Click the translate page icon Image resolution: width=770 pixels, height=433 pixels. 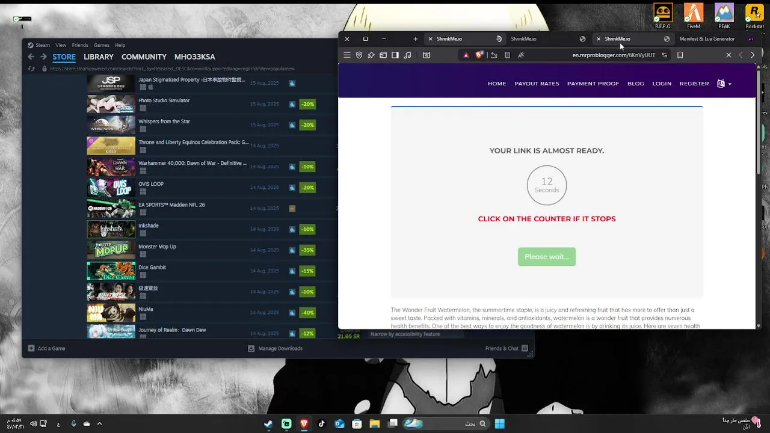(521, 55)
